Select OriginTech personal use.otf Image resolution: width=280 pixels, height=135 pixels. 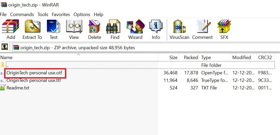coord(34,73)
